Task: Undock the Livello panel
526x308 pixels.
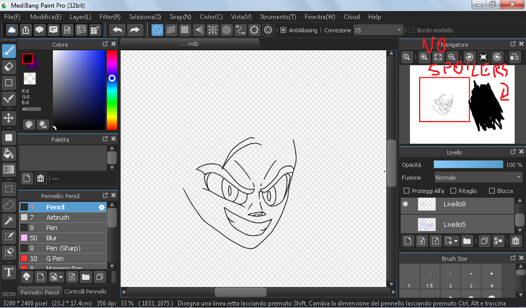Action: tap(513, 152)
